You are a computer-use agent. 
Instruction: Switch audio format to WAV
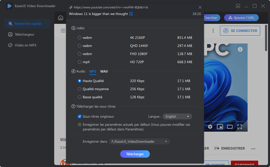point(104,71)
